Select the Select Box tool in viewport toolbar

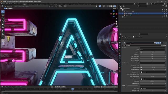click(x=3, y=11)
